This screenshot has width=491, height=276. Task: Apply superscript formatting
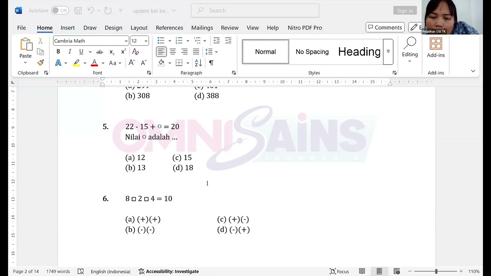pos(123,52)
